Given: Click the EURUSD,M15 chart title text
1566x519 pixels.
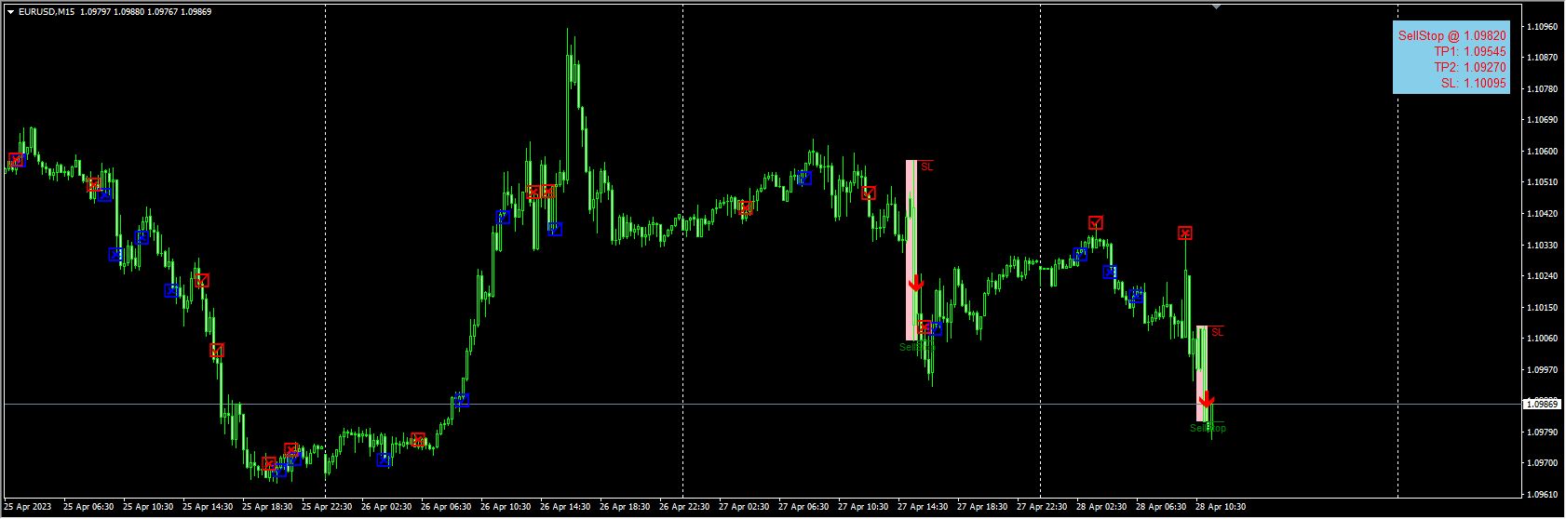Looking at the screenshot, I should 48,12.
